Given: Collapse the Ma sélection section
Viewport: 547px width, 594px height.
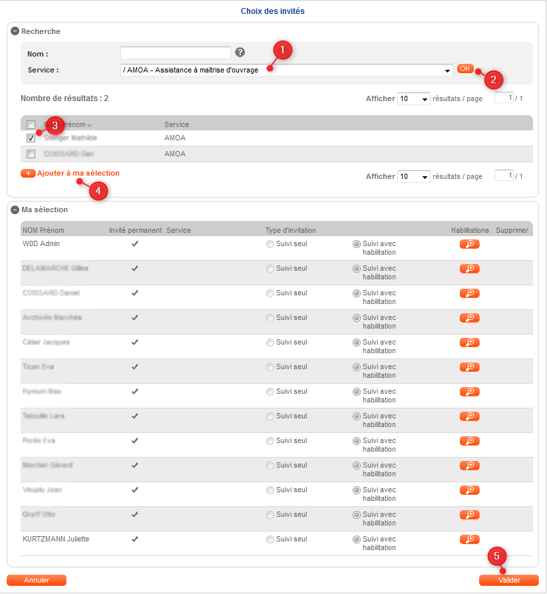Looking at the screenshot, I should pos(15,210).
